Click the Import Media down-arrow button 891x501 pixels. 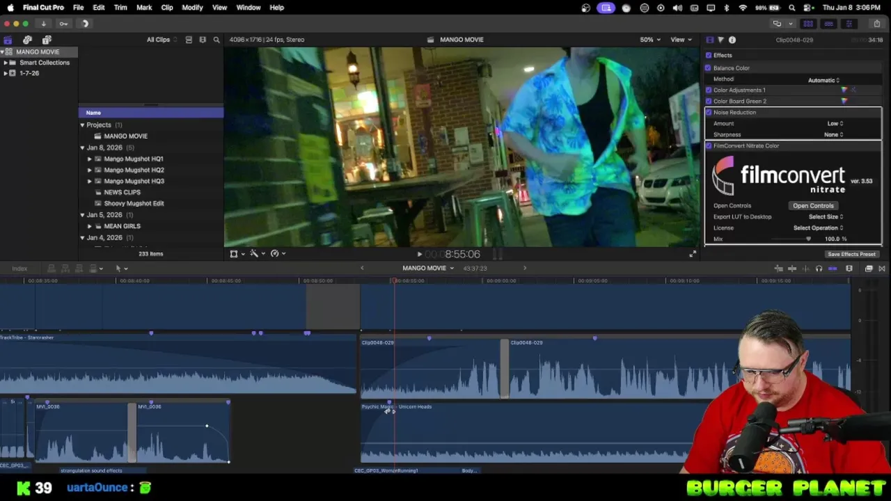coord(43,24)
